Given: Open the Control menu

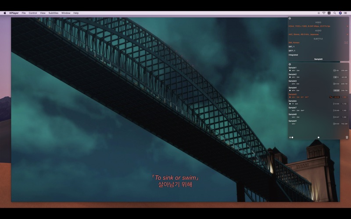Looking at the screenshot, I should pyautogui.click(x=32, y=13).
